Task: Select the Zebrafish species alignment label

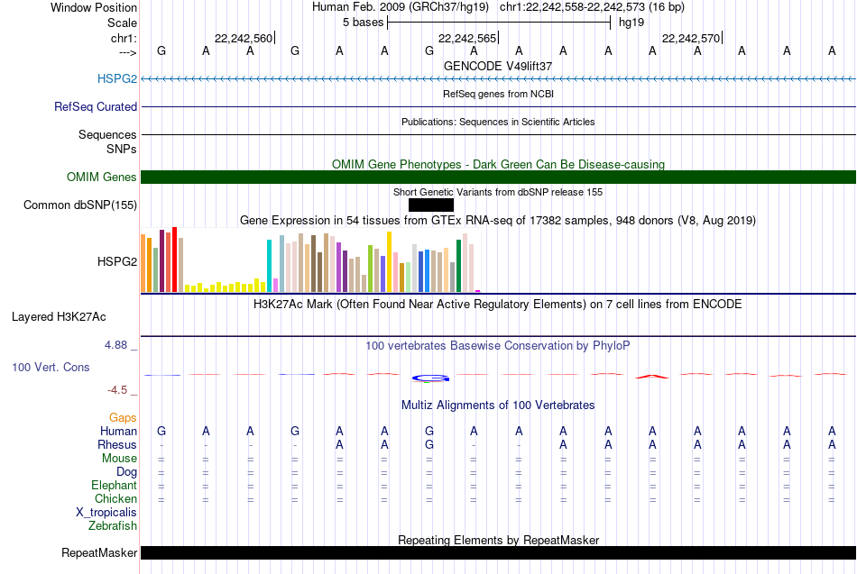Action: (113, 525)
